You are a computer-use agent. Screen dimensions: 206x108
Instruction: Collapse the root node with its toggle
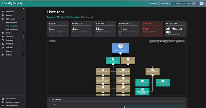(120, 53)
